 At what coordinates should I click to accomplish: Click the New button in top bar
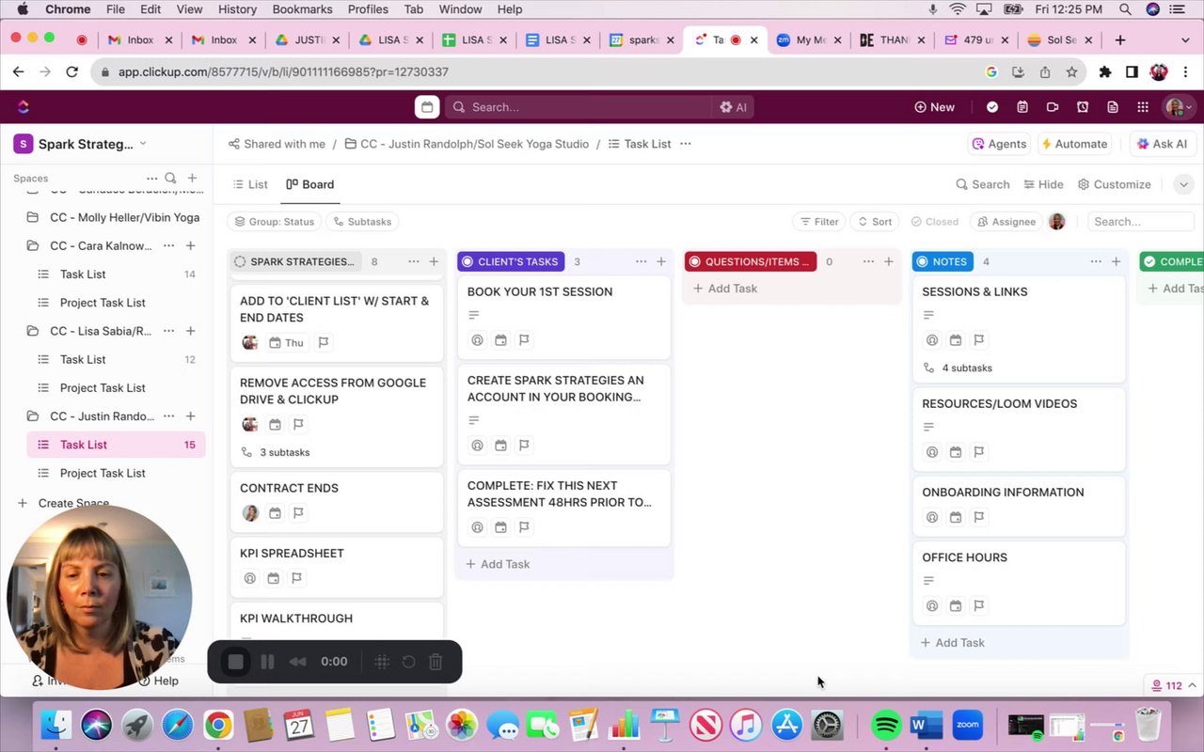tap(934, 107)
